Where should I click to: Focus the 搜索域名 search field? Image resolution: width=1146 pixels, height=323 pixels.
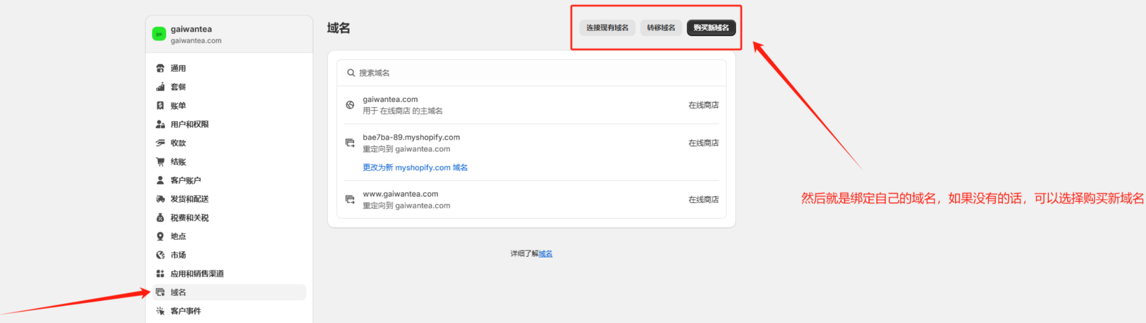pos(532,73)
